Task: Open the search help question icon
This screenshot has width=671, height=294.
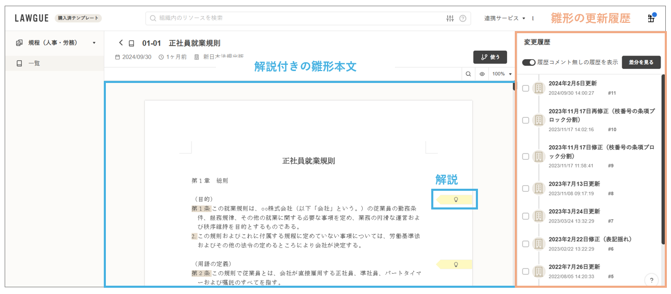Action: click(x=462, y=18)
